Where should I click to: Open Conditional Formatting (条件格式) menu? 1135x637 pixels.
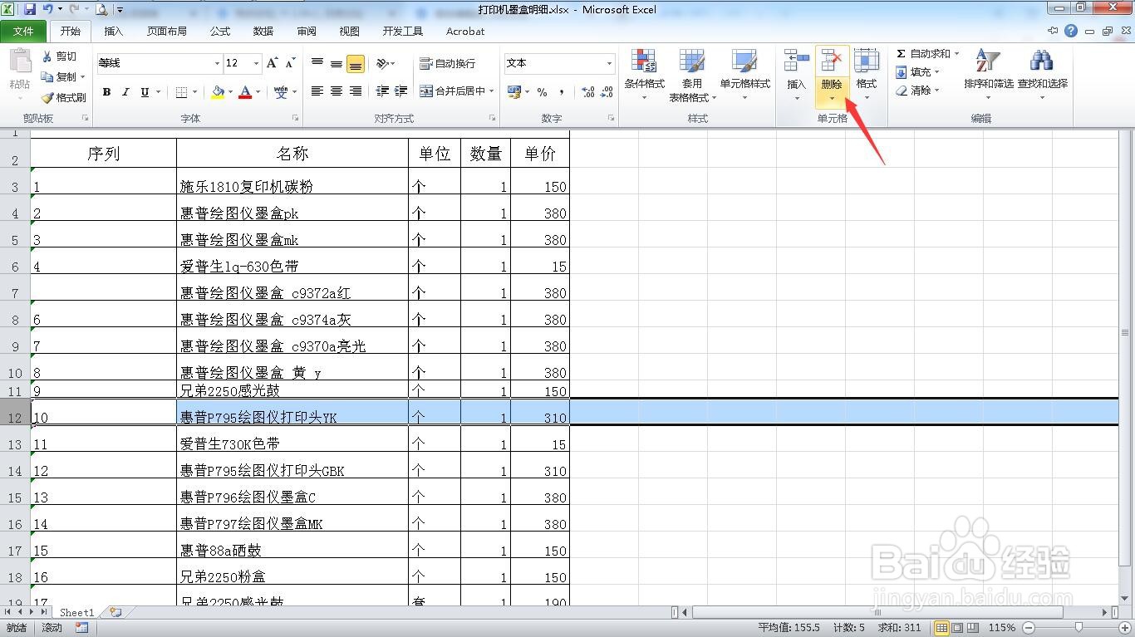tap(645, 75)
